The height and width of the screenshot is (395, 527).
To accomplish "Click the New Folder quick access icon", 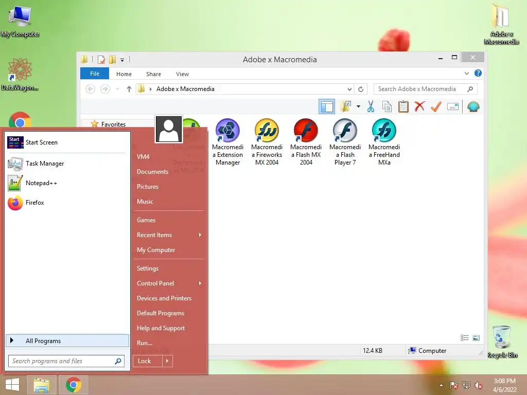I will 112,60.
